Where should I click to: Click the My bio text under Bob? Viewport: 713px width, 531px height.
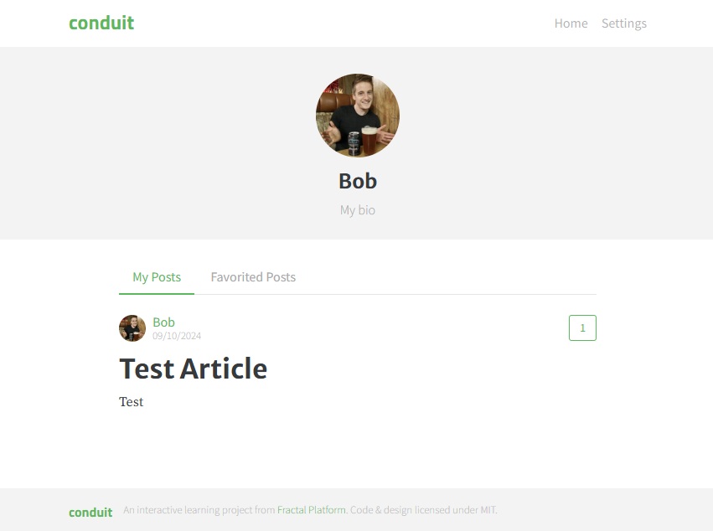pyautogui.click(x=358, y=209)
